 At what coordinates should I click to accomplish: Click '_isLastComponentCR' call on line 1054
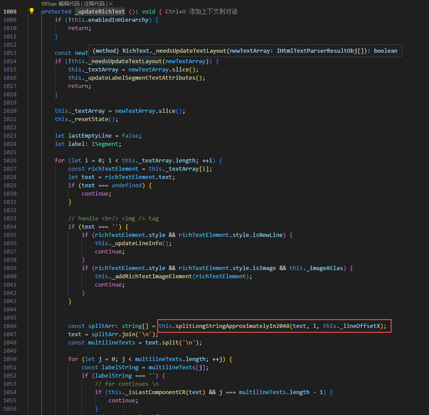tap(155, 392)
